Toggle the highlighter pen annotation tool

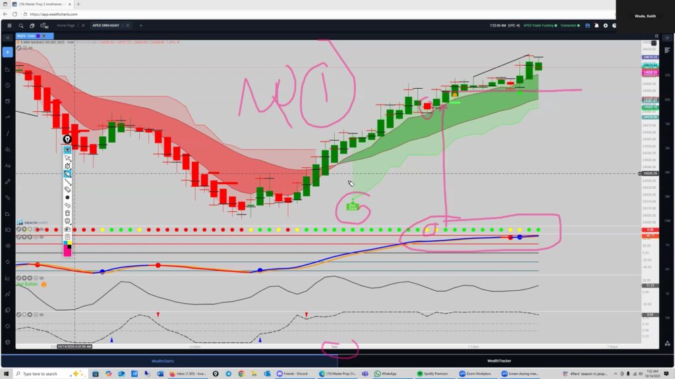(x=67, y=174)
